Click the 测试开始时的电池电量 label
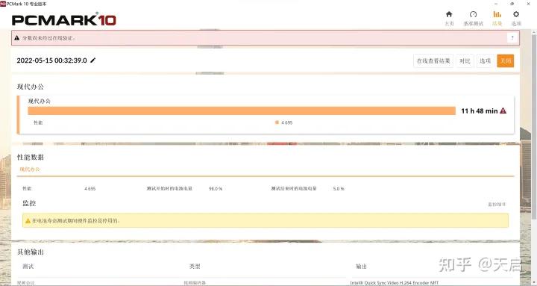The width and height of the screenshot is (537, 286). click(169, 189)
